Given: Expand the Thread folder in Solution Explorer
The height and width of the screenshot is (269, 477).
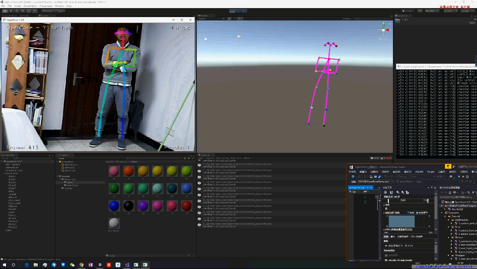Looking at the screenshot, I should click(448, 237).
